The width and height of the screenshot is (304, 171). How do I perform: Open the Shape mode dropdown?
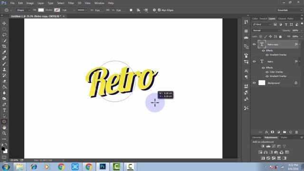(23, 10)
